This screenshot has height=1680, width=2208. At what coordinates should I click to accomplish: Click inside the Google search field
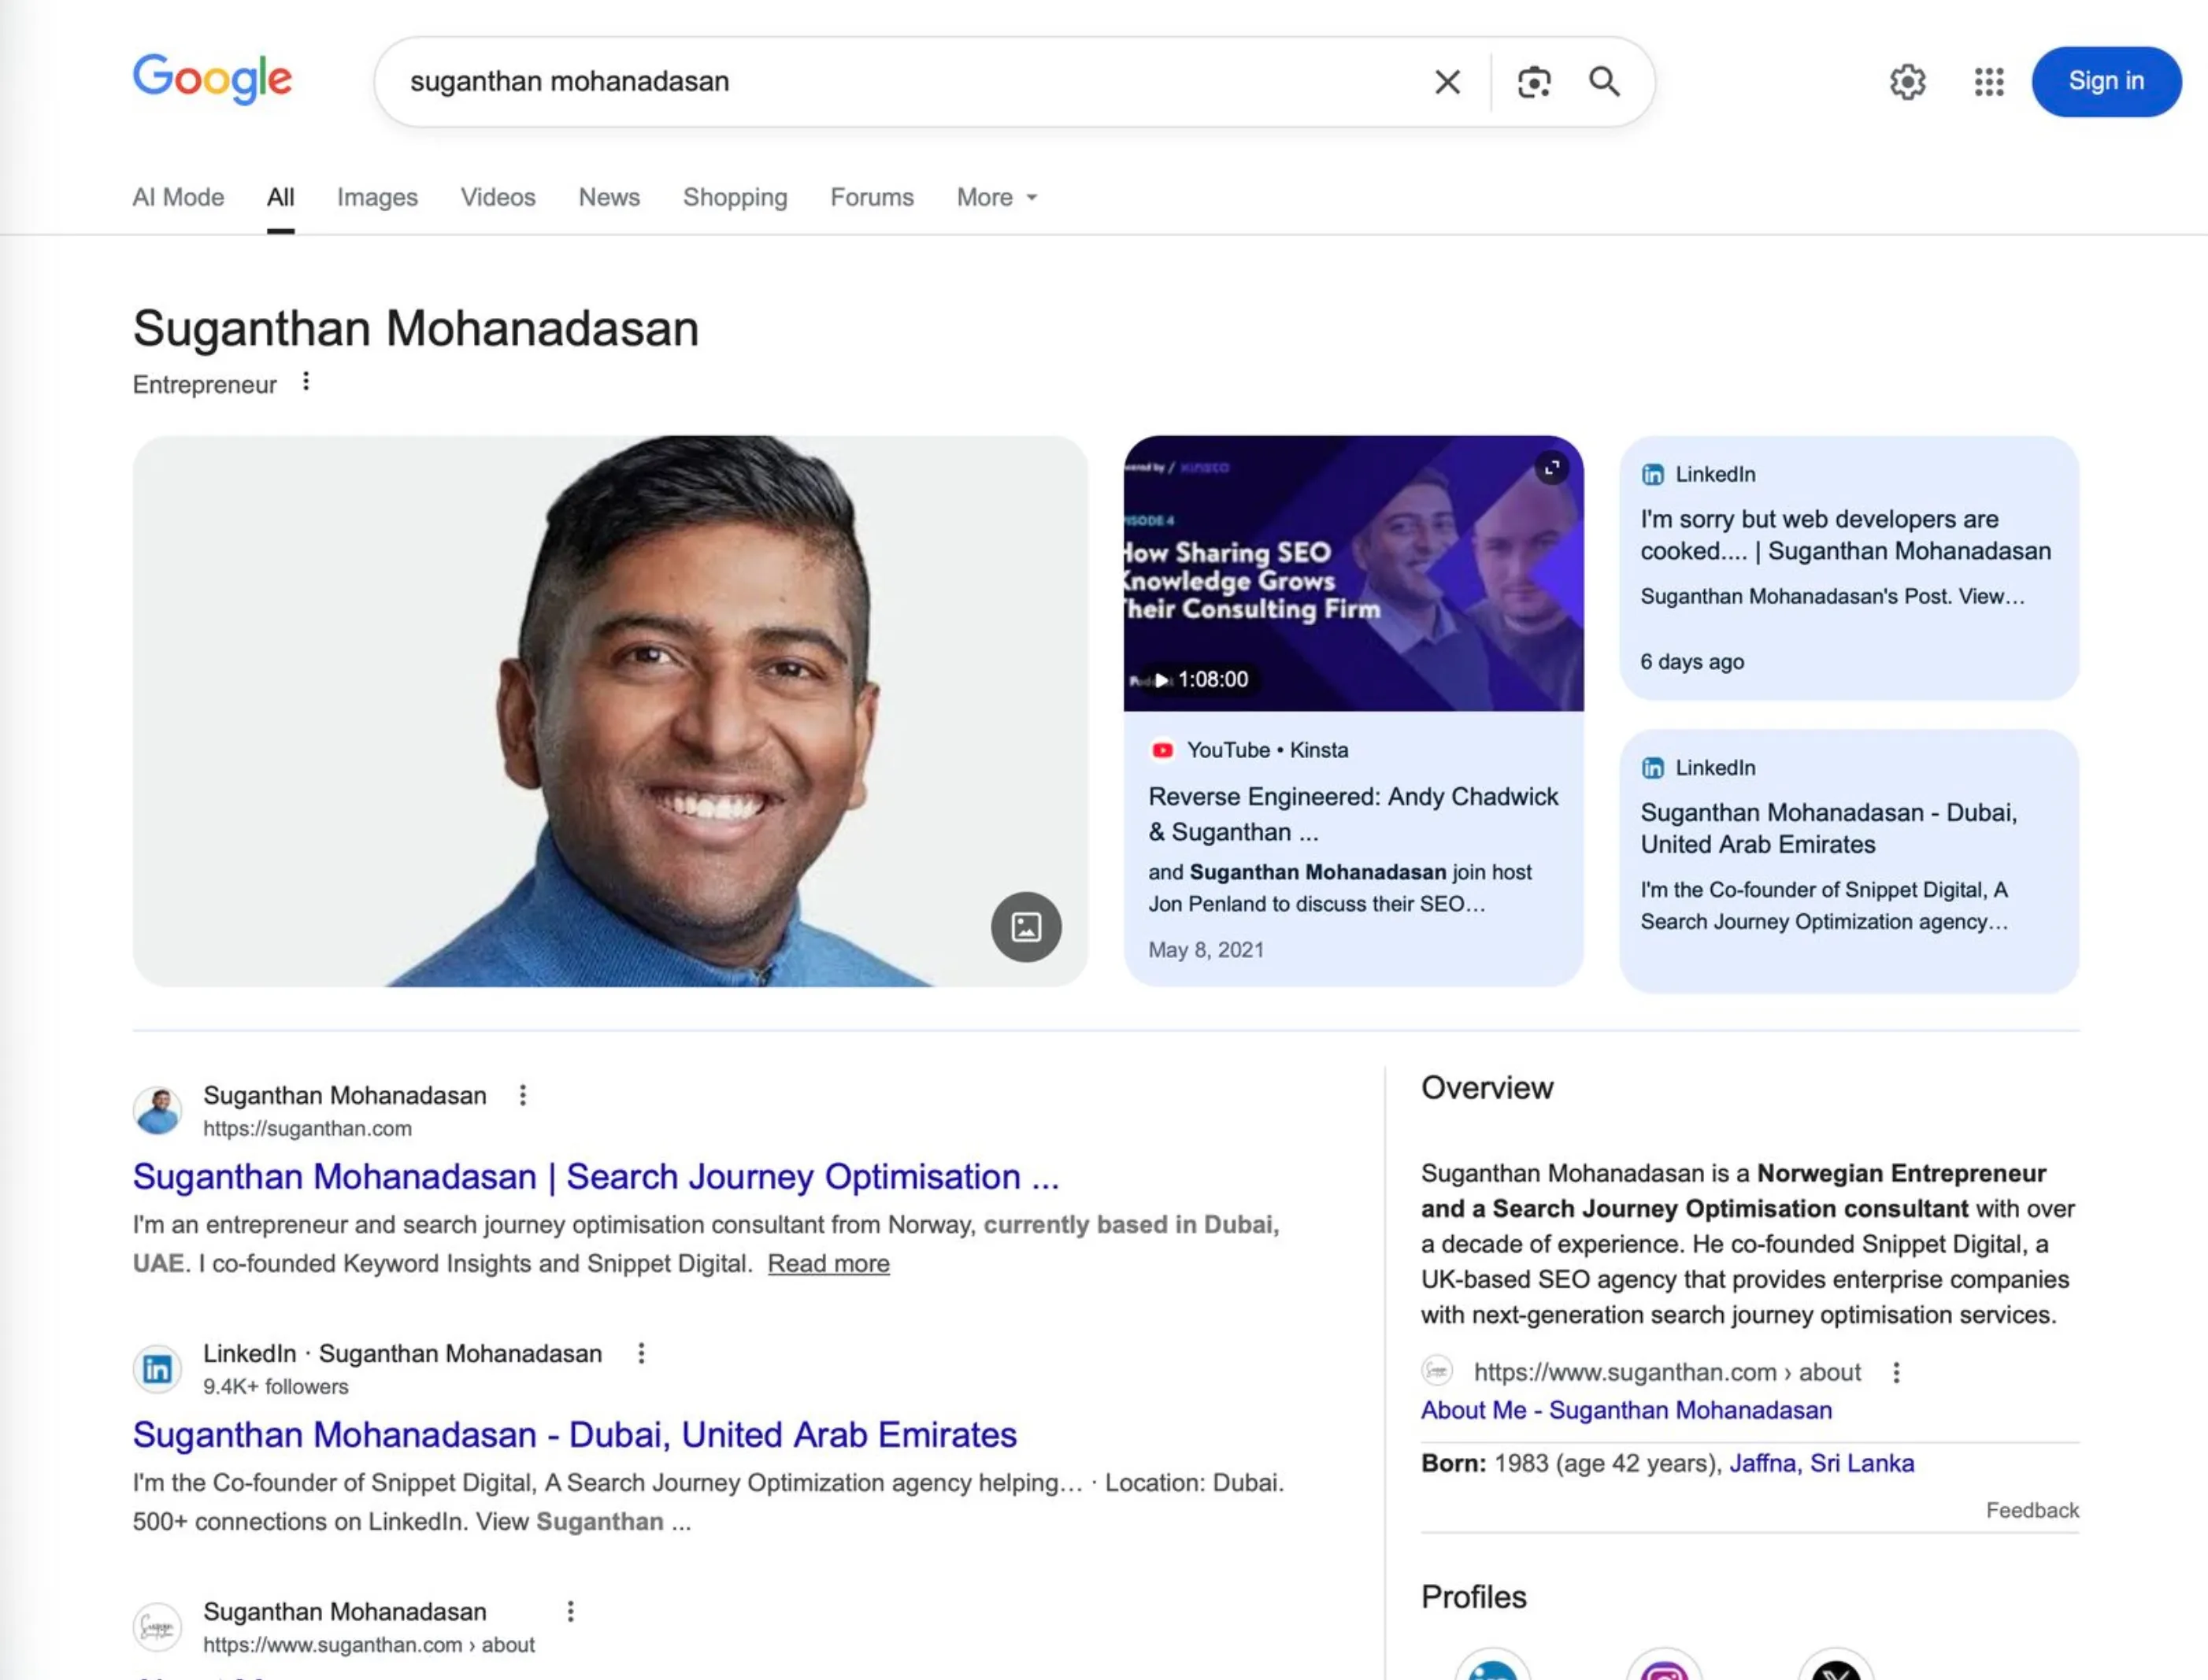click(900, 82)
